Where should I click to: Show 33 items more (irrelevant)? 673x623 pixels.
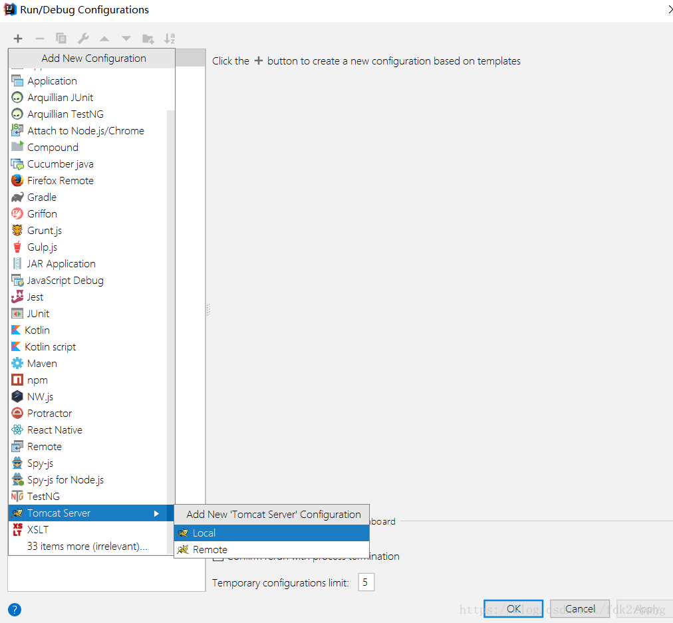coord(87,546)
